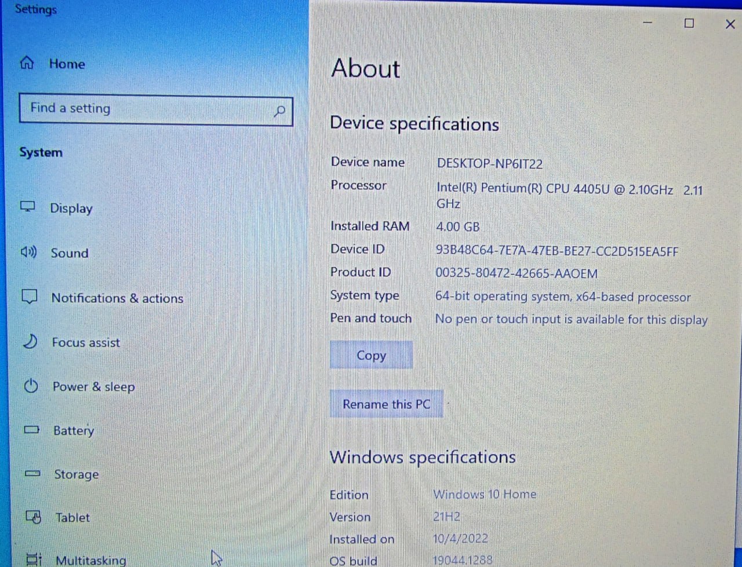Click the Sound speaker icon
This screenshot has height=567, width=742.
point(28,252)
